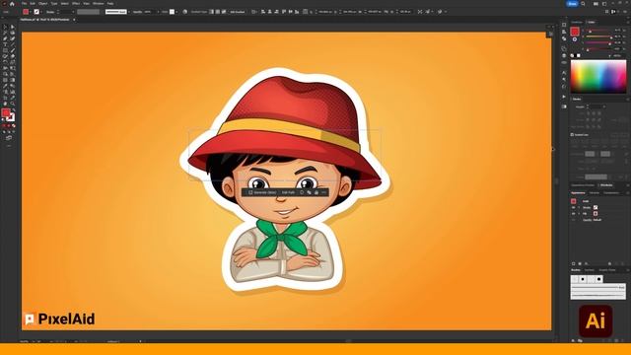Set toolbar fill mode to Color
Viewport: 631px width, 355px height.
(x=4, y=126)
